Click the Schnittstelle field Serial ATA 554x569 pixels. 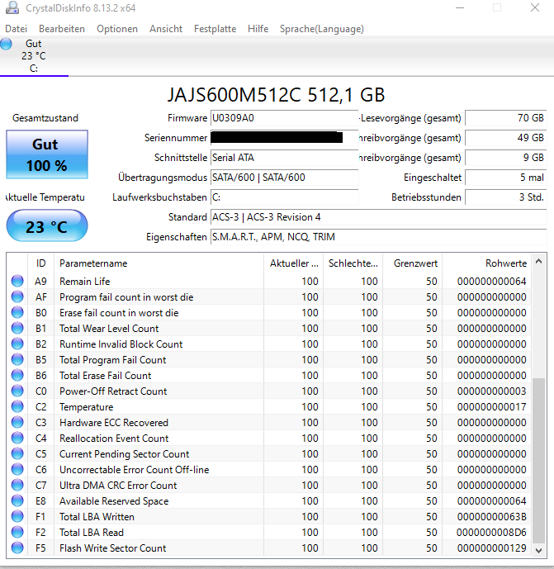[285, 158]
